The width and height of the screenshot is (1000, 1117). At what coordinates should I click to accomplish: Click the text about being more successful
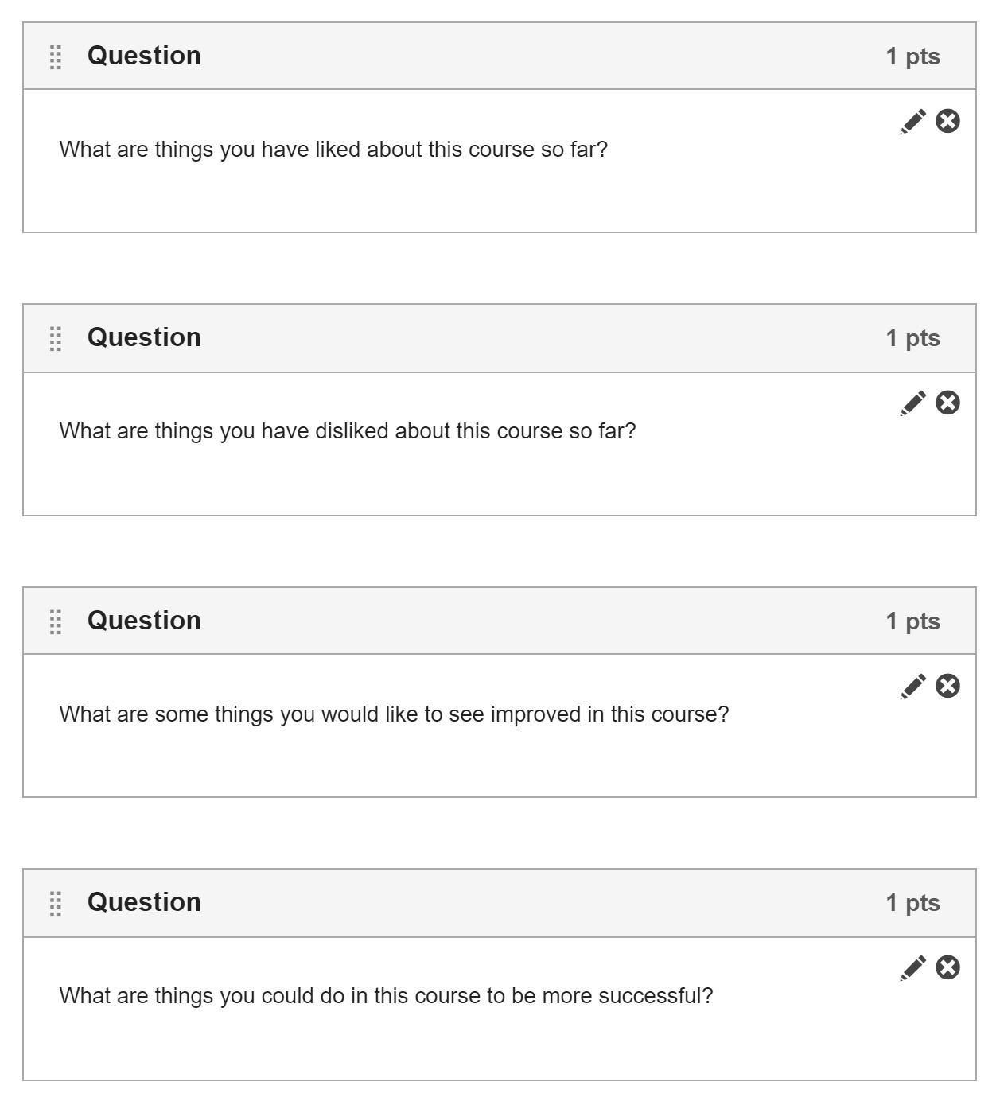[385, 996]
